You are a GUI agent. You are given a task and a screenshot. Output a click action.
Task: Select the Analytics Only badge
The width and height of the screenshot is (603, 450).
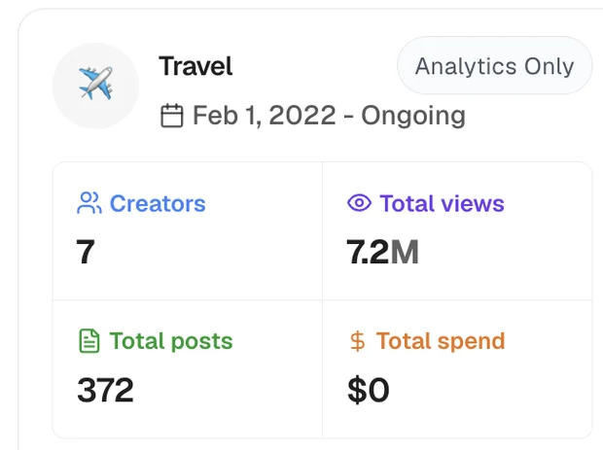pos(494,66)
